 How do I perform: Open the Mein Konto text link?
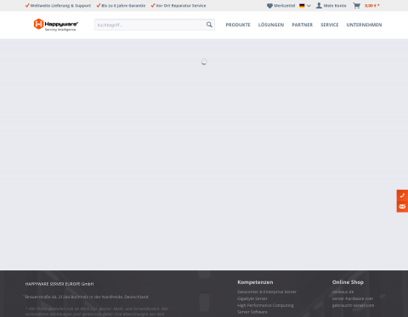(335, 6)
